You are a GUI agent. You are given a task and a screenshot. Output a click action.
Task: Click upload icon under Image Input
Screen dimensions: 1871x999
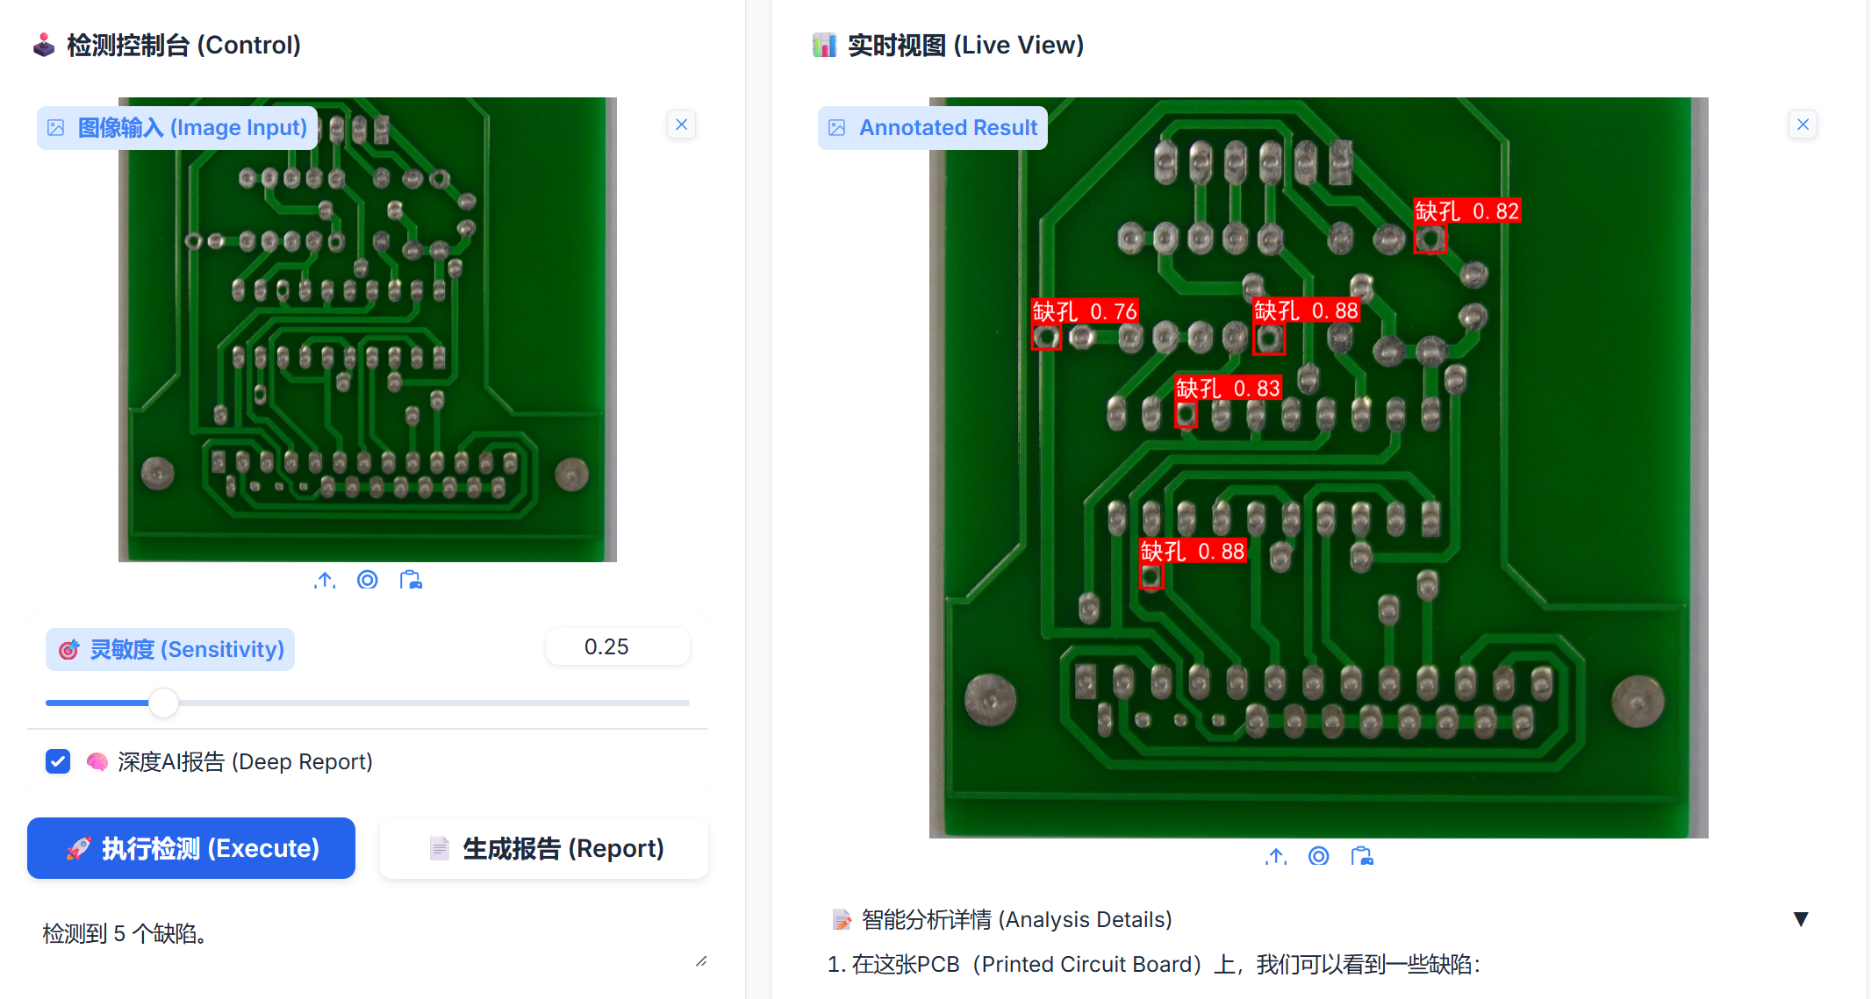325,580
